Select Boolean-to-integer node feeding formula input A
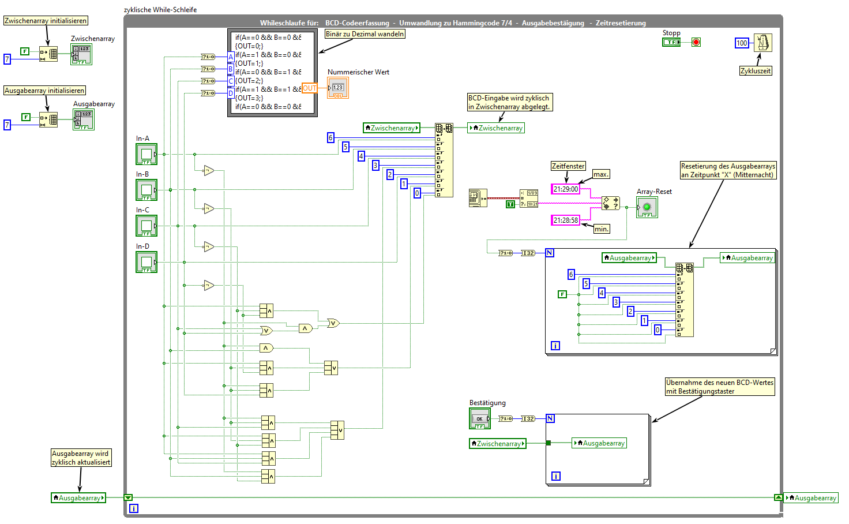 [208, 57]
